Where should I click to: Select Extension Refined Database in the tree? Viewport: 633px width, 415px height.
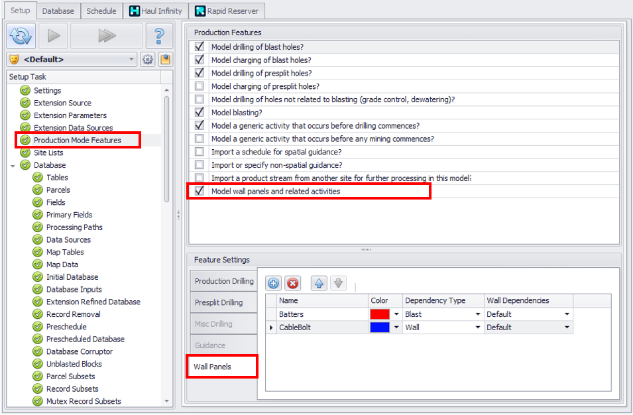click(x=93, y=302)
